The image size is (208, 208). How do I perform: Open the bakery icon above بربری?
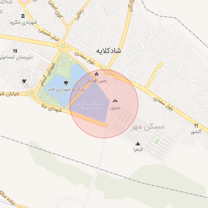tap(115, 101)
